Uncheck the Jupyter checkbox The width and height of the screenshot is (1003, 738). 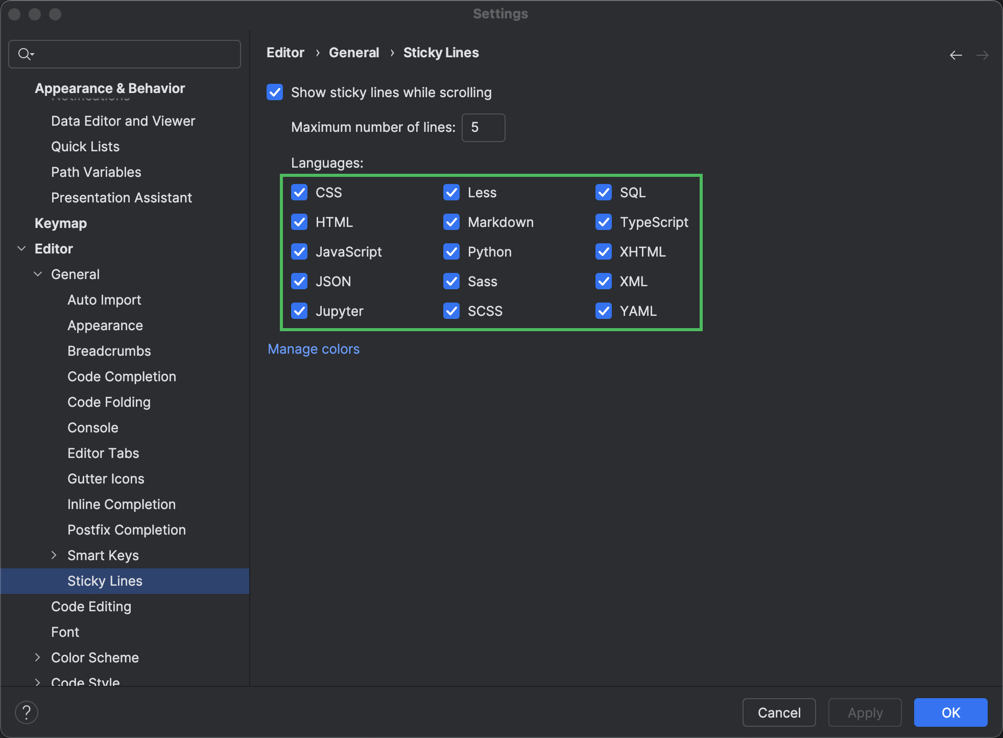click(299, 311)
